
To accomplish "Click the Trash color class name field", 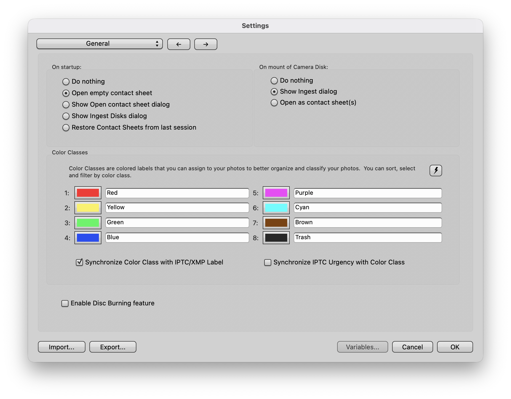I will pos(367,237).
